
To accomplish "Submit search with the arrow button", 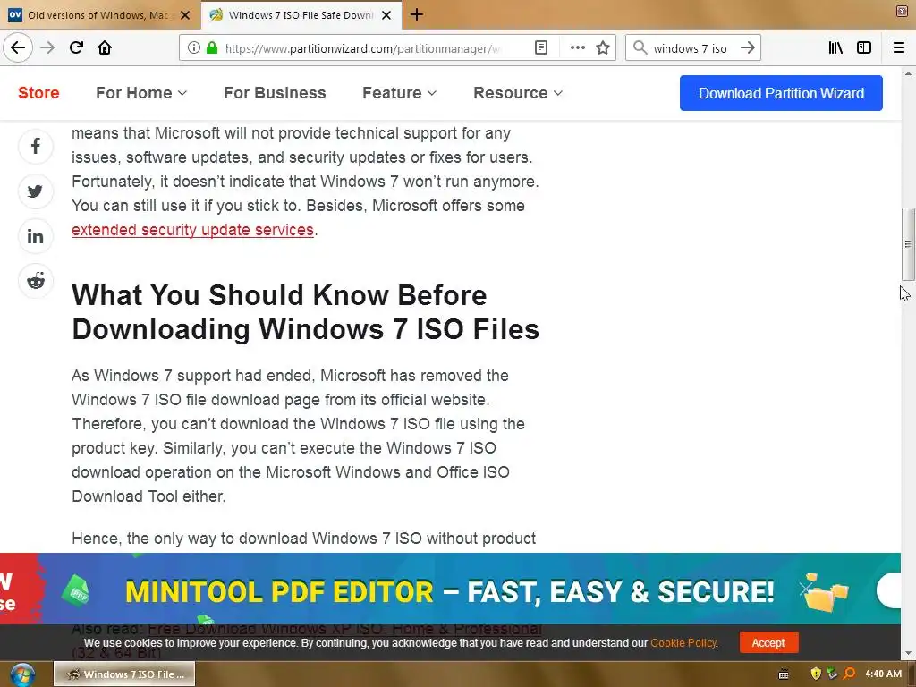I will 748,48.
